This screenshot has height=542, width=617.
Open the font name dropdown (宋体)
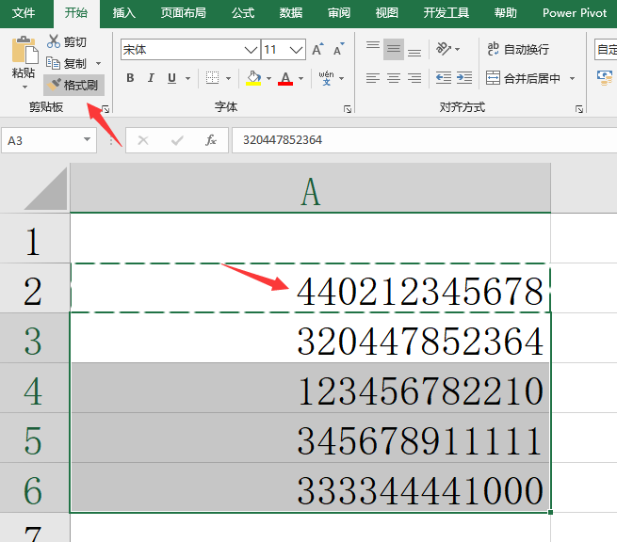pos(251,50)
